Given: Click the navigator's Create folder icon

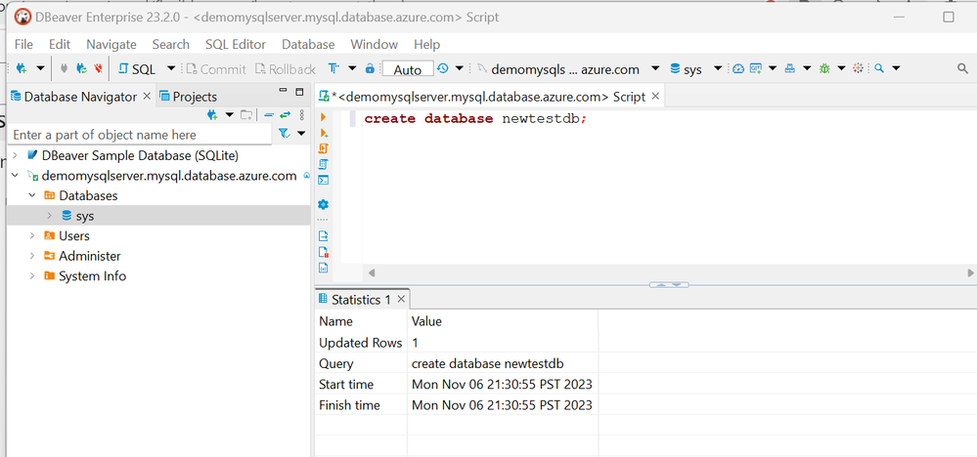Looking at the screenshot, I should [x=246, y=115].
